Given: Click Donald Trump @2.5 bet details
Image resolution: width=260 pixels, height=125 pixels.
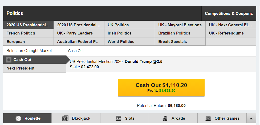Looking at the screenshot, I should tap(143, 62).
